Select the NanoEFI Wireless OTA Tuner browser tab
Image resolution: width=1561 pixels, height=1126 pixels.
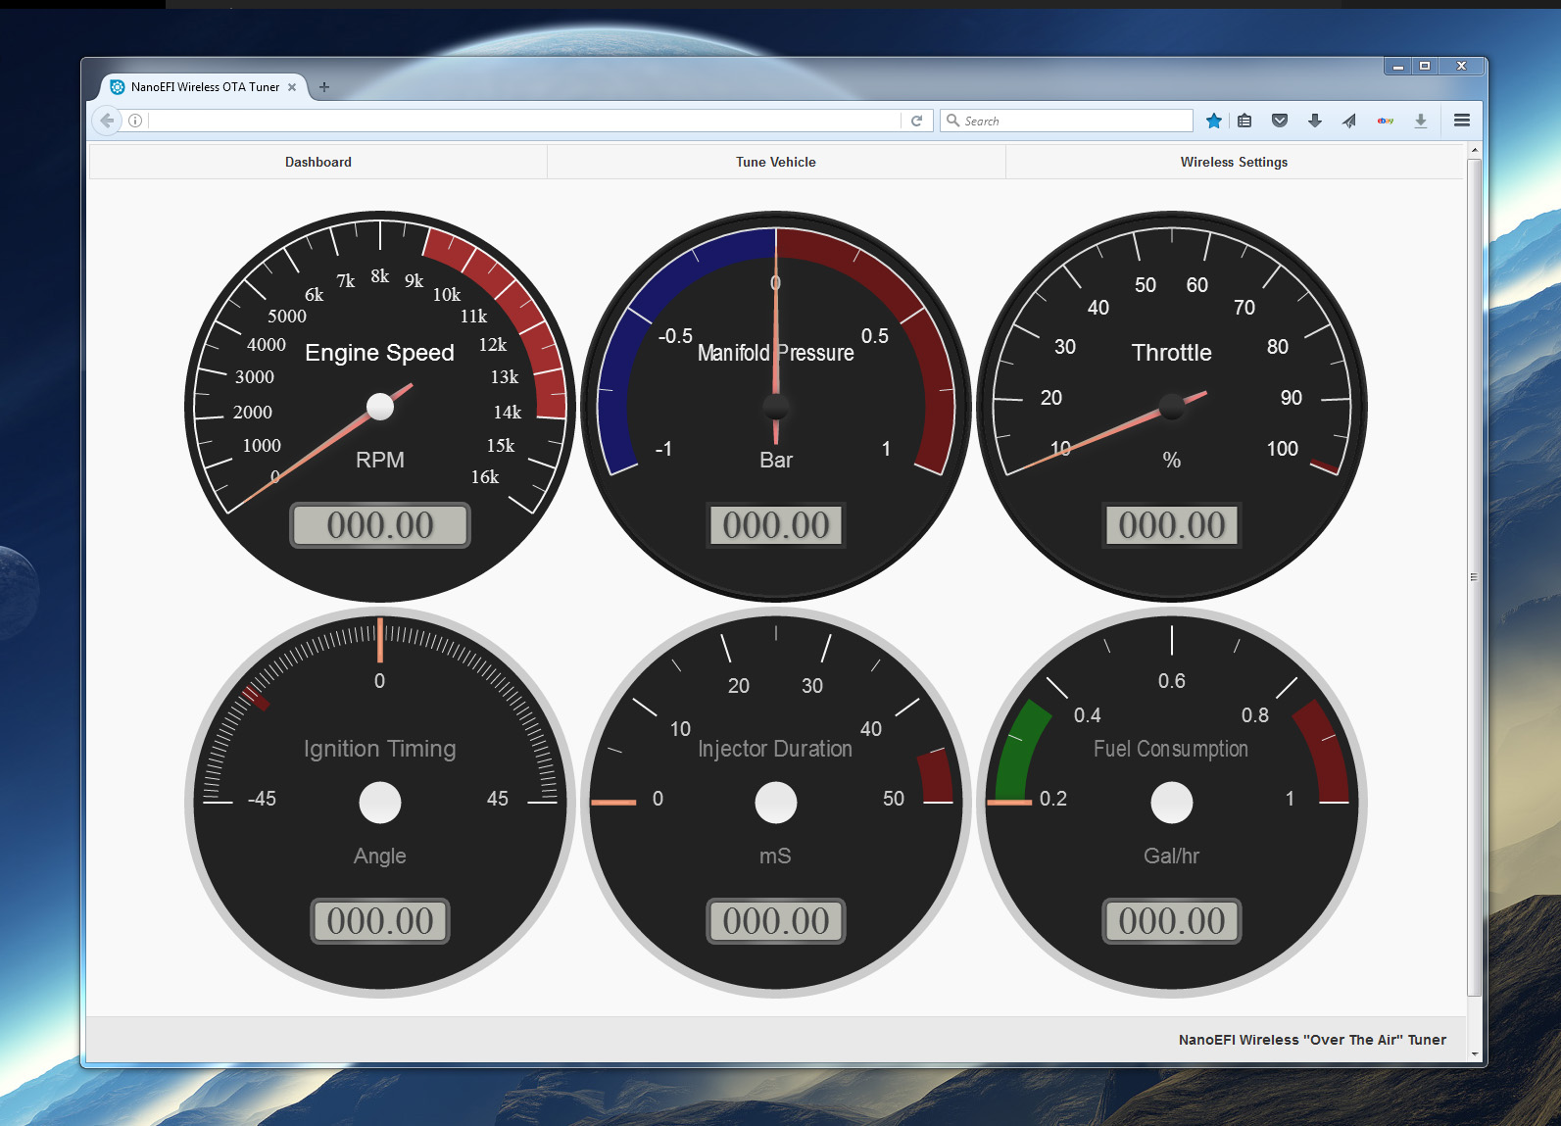point(204,87)
